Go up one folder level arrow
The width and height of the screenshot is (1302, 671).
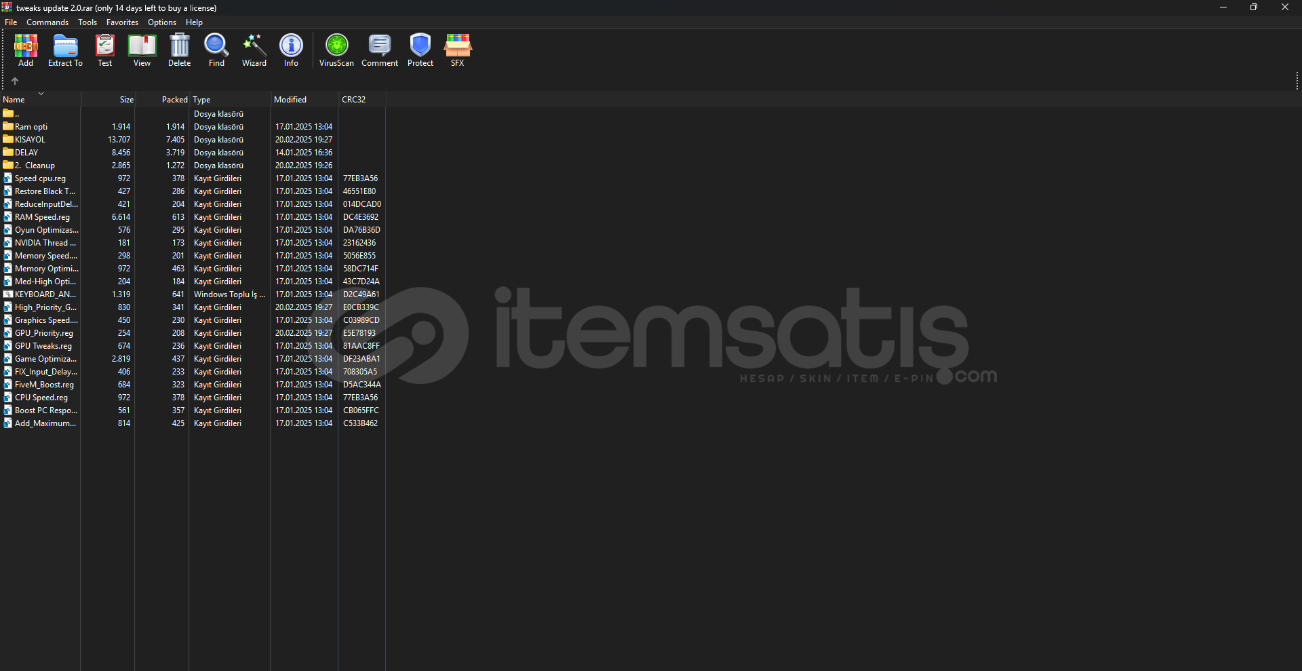[15, 81]
